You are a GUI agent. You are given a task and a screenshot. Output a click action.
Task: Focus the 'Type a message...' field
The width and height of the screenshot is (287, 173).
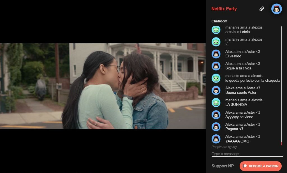[x=247, y=154]
